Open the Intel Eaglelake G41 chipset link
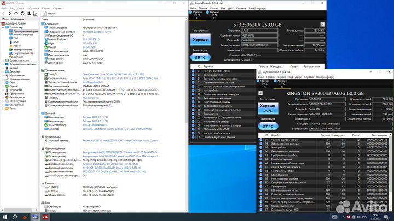This screenshot has height=221, width=394. click(x=92, y=82)
